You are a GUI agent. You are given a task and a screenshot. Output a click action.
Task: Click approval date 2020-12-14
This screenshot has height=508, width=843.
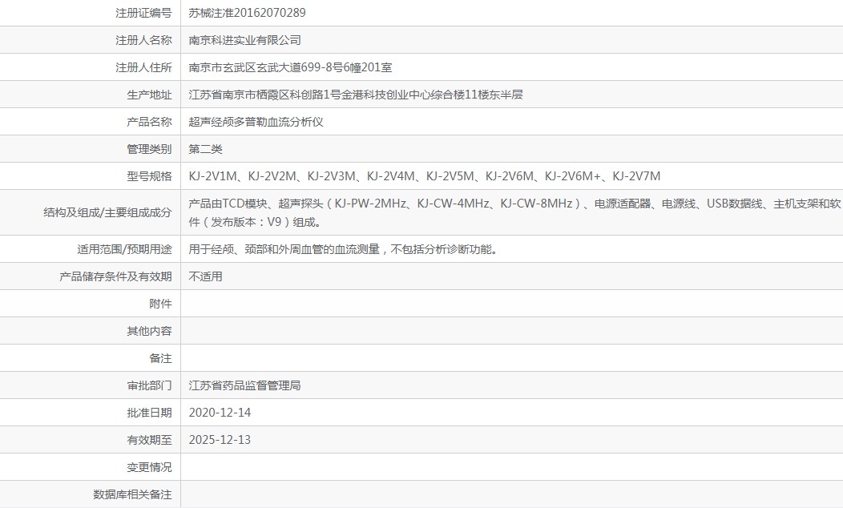pos(220,413)
